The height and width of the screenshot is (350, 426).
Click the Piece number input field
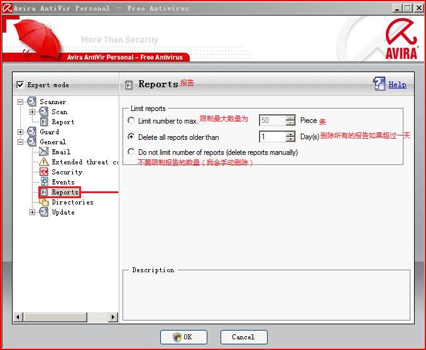(273, 120)
